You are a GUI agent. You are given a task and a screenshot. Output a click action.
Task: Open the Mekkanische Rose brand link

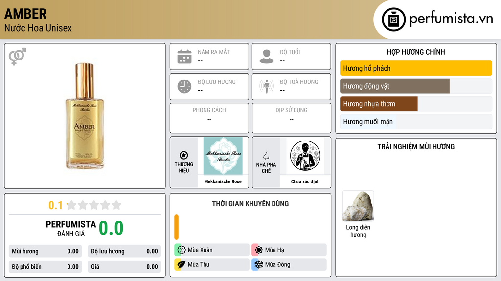point(223,181)
